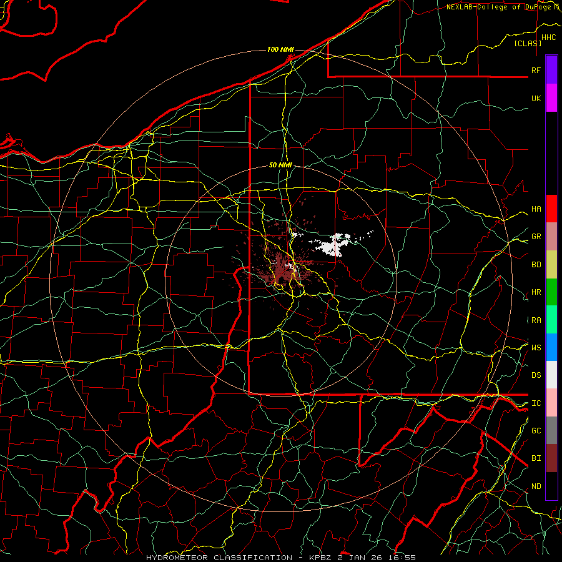This screenshot has height=562, width=562.
Task: Click the DS white legend swatch
Action: tap(551, 375)
